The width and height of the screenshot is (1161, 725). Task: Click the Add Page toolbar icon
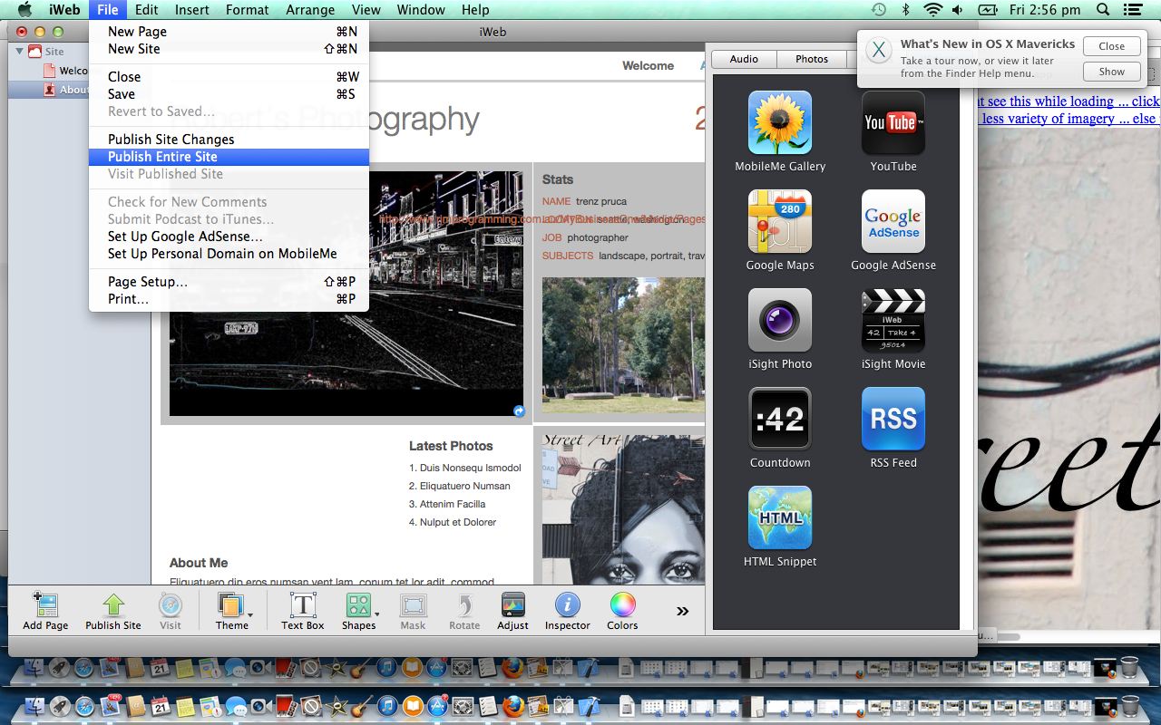pos(45,605)
